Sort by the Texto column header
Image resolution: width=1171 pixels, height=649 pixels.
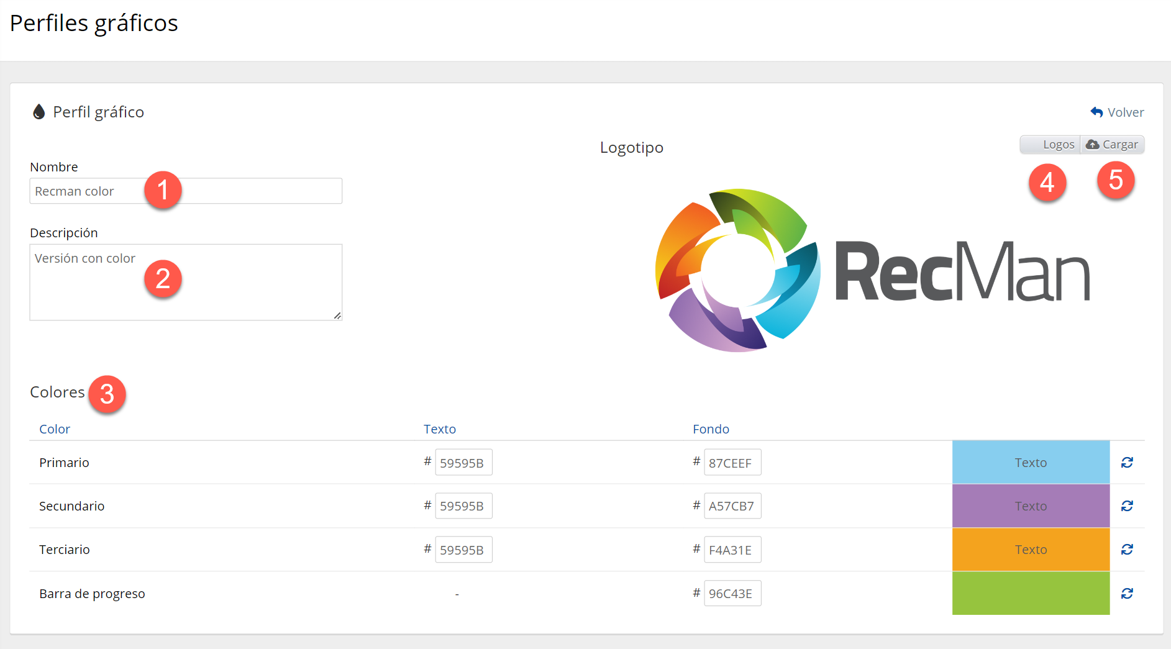tap(440, 429)
